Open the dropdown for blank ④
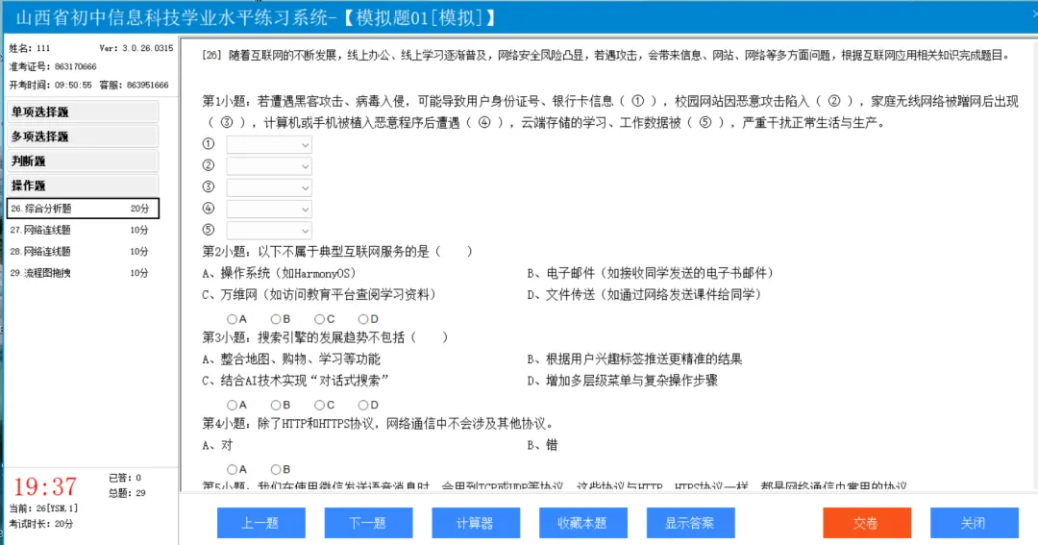 [269, 210]
